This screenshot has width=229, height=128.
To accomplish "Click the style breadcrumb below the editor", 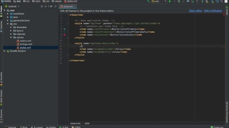I will click(x=87, y=123).
